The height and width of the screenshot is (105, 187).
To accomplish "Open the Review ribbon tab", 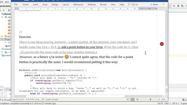I will [103, 5].
